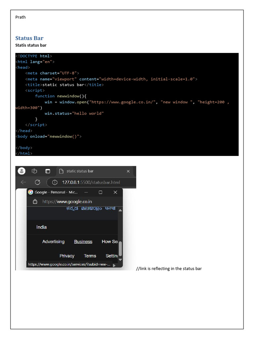This screenshot has width=254, height=339.
Task: Close the Google popup window
Action: (115, 192)
